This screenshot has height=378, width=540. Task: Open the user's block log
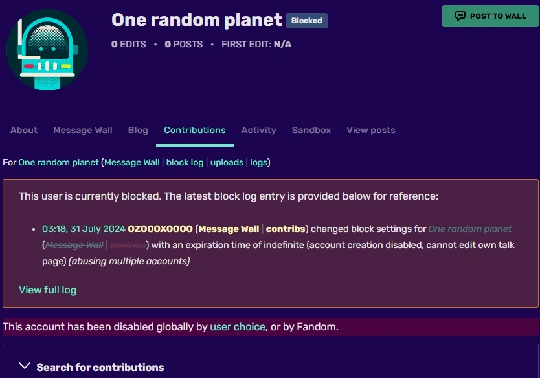pyautogui.click(x=185, y=162)
